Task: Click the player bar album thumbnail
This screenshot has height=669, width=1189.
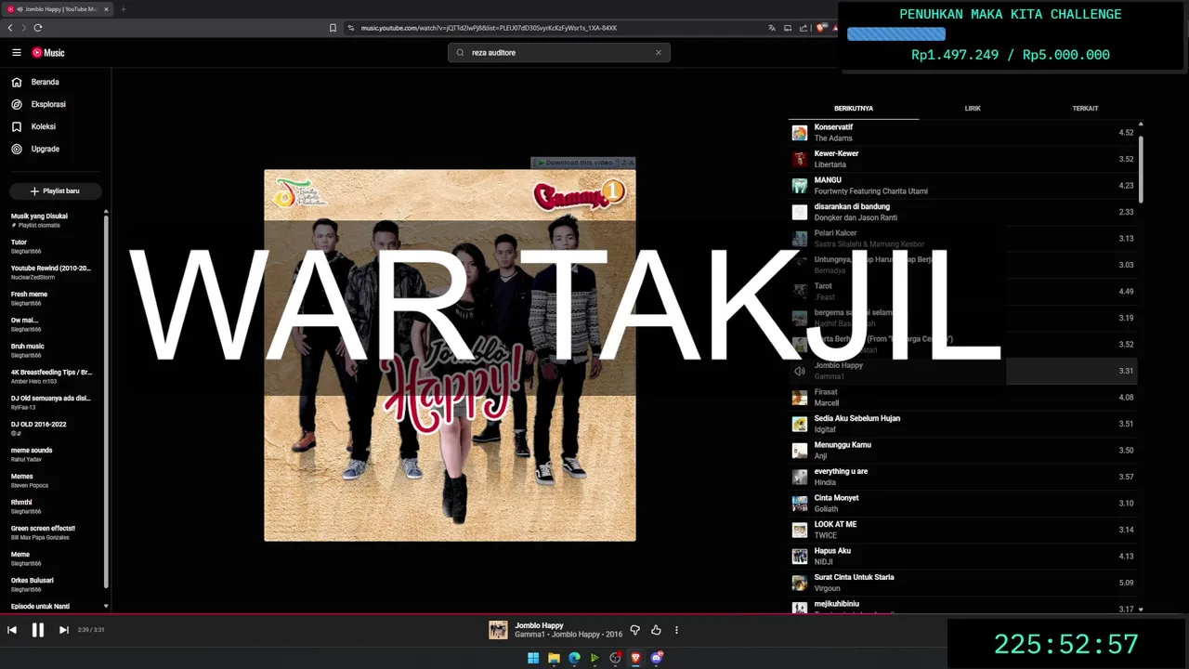Action: [x=499, y=630]
